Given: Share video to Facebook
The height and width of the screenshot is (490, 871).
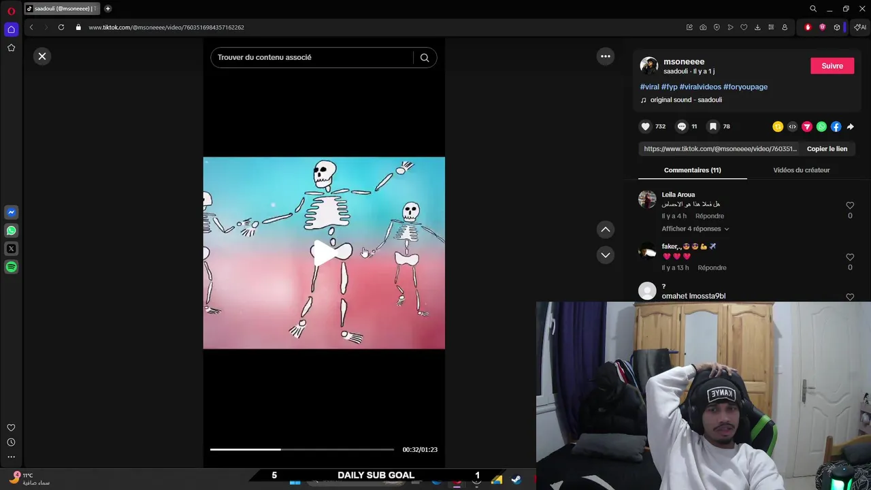Looking at the screenshot, I should click(836, 127).
